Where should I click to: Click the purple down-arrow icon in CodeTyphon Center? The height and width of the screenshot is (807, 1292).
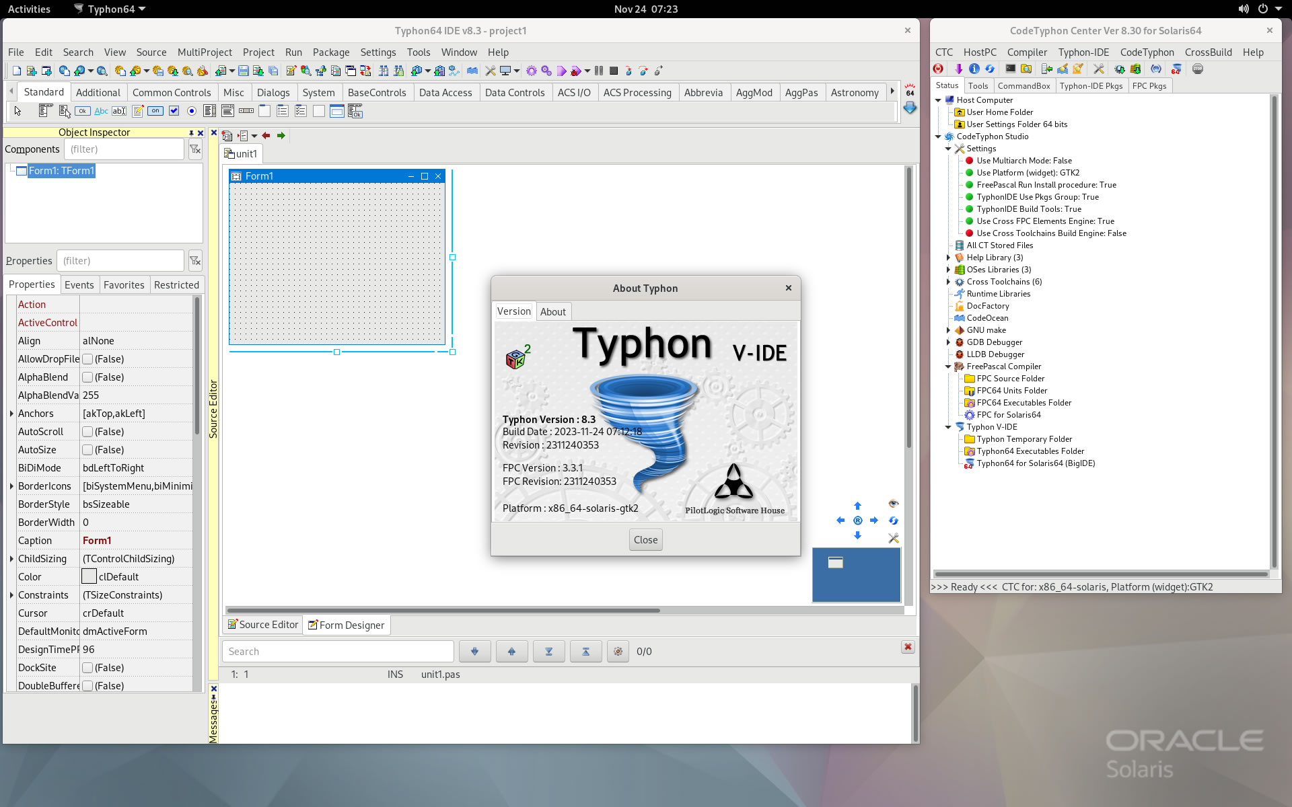[958, 69]
